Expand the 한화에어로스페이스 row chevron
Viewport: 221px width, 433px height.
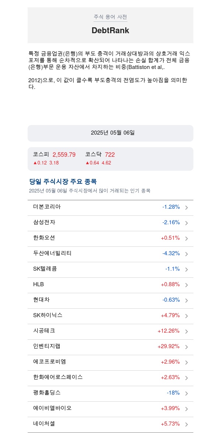(x=186, y=378)
